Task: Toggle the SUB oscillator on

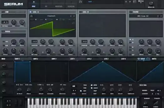Action: (x=3, y=12)
